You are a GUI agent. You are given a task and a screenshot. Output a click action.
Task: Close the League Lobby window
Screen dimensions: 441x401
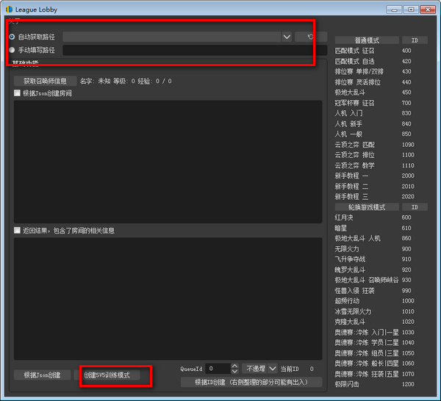click(x=428, y=10)
